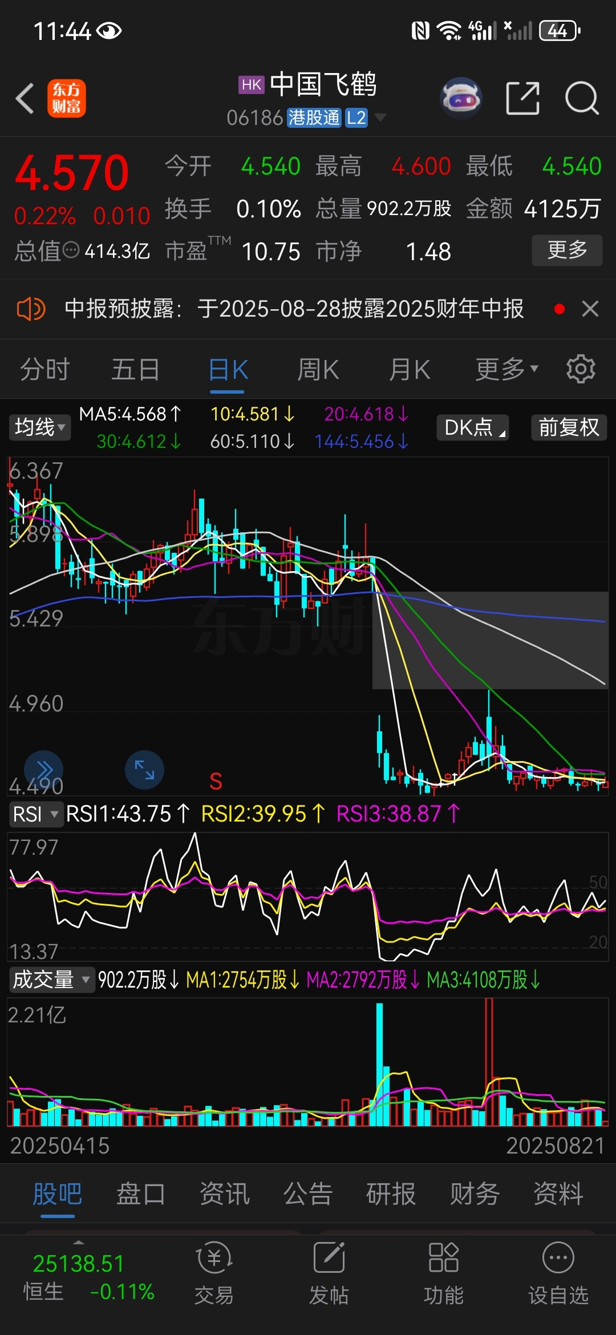Tap the MA1:2754万股 volume value
The width and height of the screenshot is (616, 1335).
pos(242,980)
